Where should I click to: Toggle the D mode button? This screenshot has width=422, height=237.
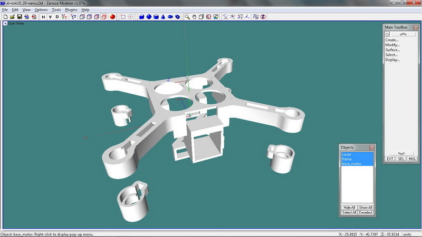[57, 17]
